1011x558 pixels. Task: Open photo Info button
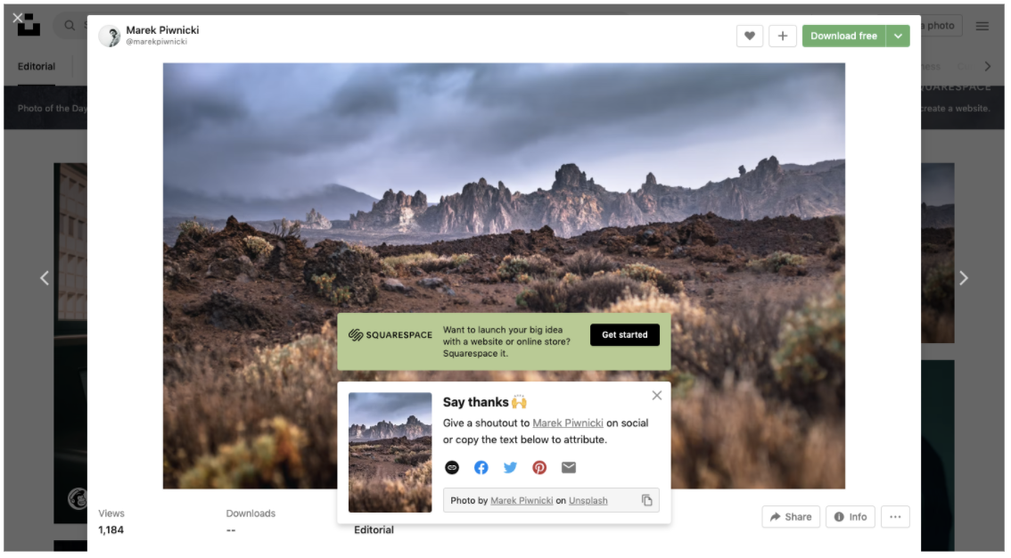tap(850, 517)
